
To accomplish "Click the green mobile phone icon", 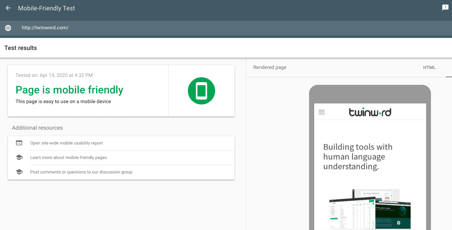I will pyautogui.click(x=201, y=91).
